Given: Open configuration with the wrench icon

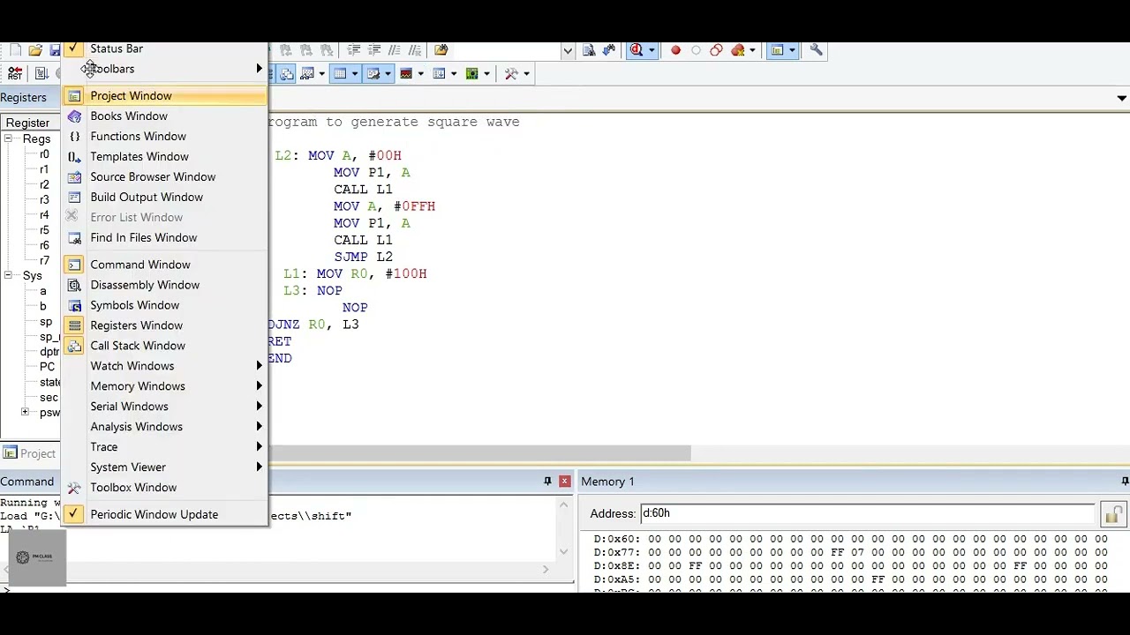Looking at the screenshot, I should pyautogui.click(x=817, y=50).
